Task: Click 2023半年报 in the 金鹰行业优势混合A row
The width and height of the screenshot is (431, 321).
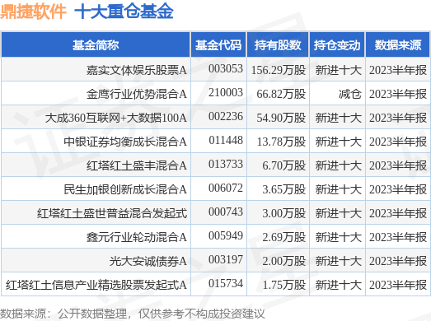Action: pyautogui.click(x=398, y=94)
